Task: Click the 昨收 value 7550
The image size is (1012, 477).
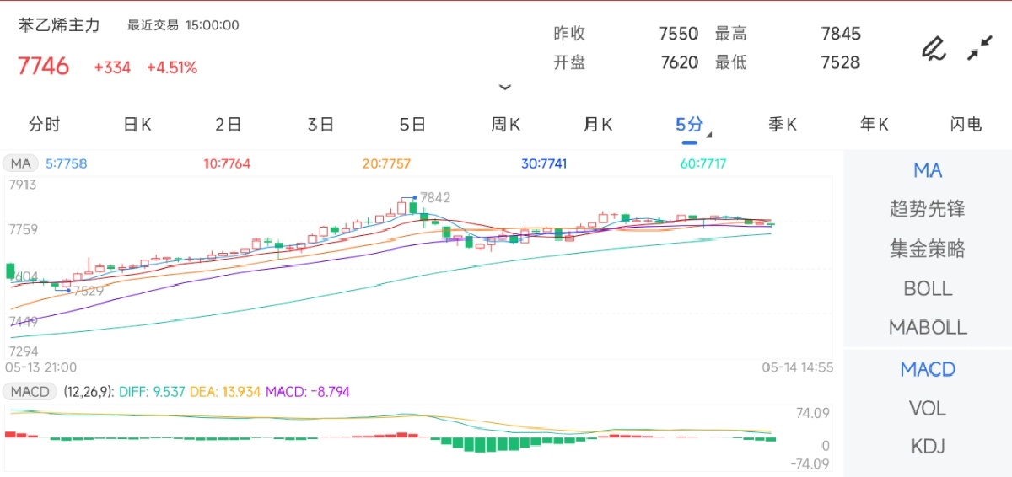Action: click(679, 34)
